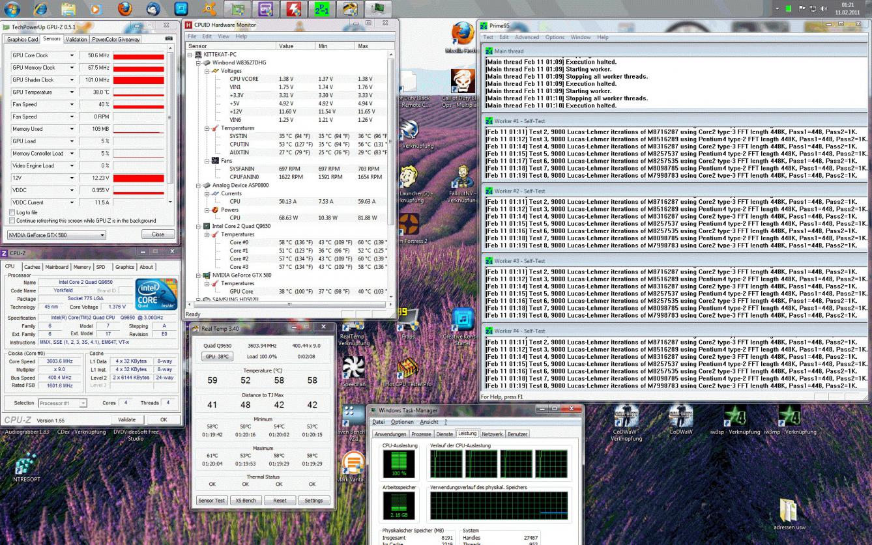Take GPU-Z screenshot with camera icon

169,39
